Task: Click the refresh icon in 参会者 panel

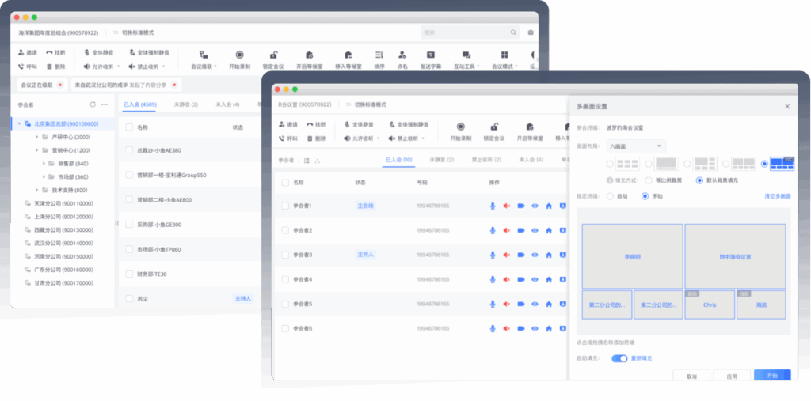Action: pos(93,104)
